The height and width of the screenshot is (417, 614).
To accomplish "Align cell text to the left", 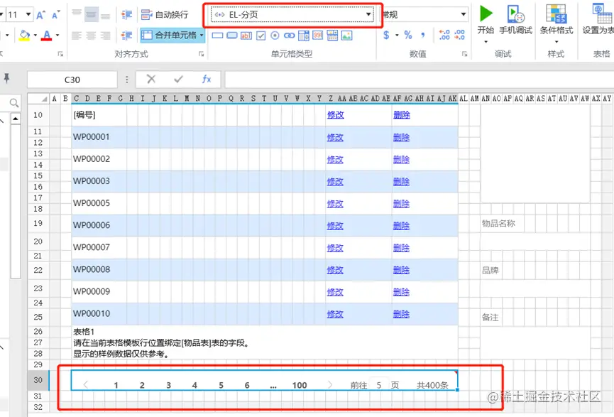I will click(77, 36).
